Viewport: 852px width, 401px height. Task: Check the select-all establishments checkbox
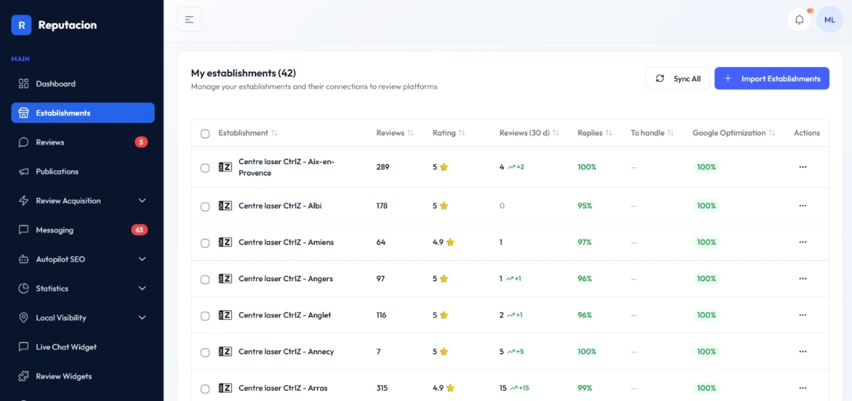[205, 134]
